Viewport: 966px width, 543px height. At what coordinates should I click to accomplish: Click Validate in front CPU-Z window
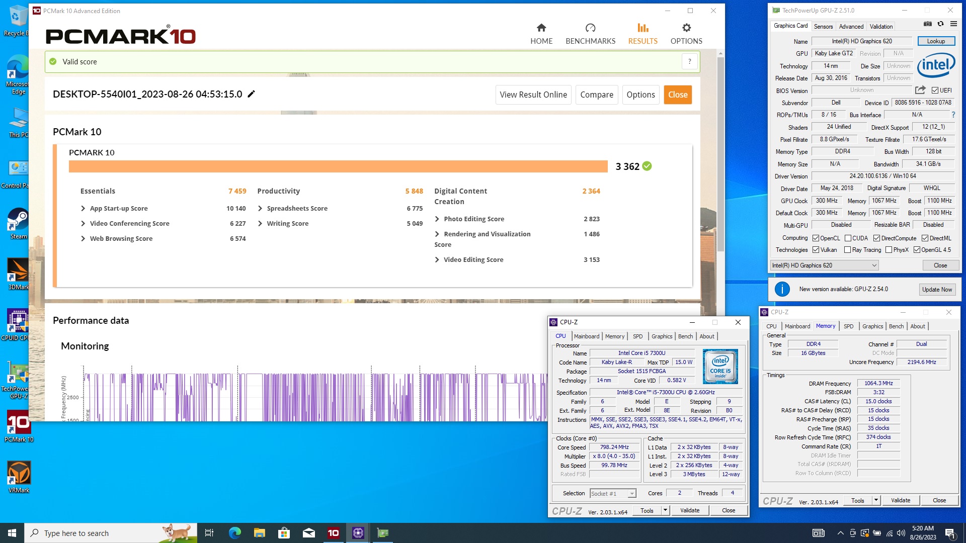[690, 510]
